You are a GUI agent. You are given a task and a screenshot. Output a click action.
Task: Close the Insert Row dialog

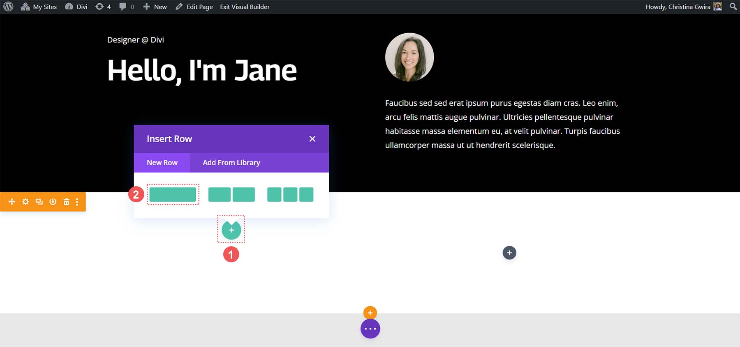[x=312, y=139]
